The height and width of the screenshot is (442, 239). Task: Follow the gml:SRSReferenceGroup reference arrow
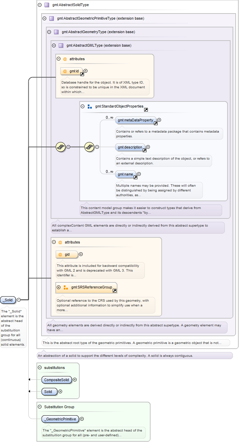point(115,290)
